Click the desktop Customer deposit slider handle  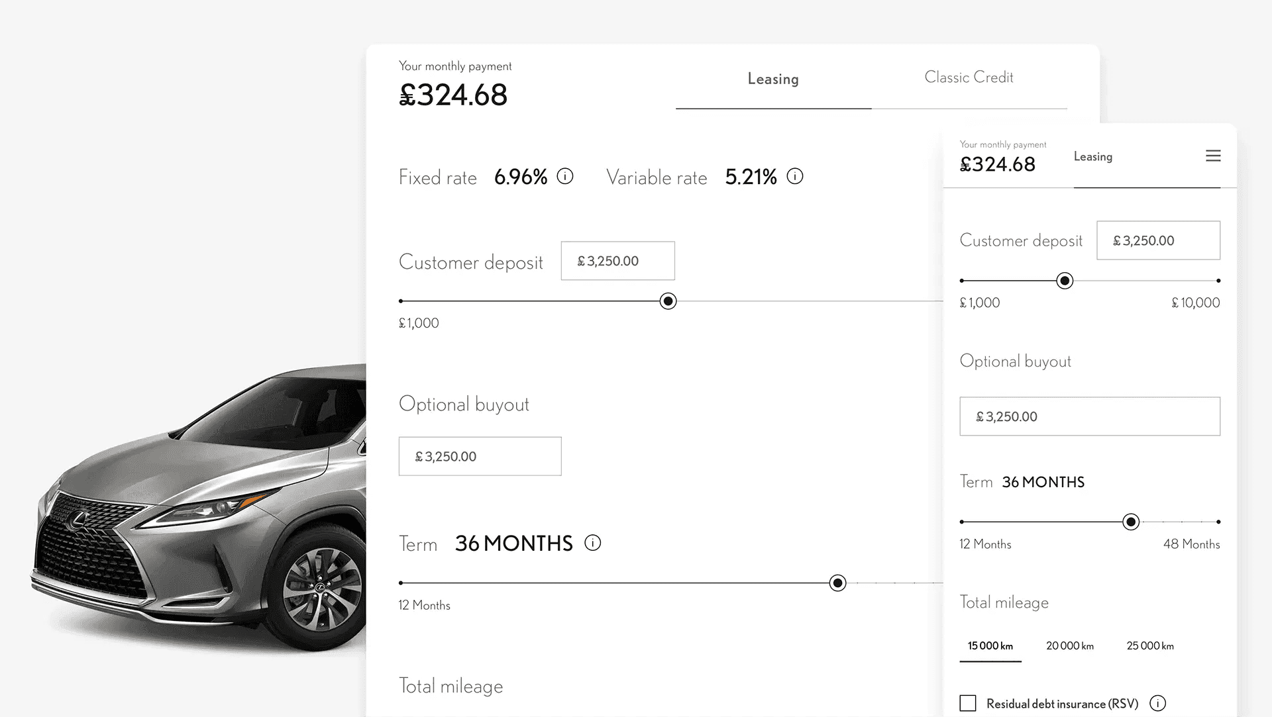point(668,301)
